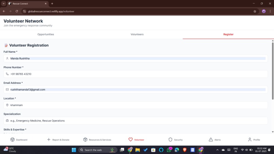This screenshot has width=274, height=154.
Task: Open File Explorer from the taskbar
Action: (x=138, y=150)
